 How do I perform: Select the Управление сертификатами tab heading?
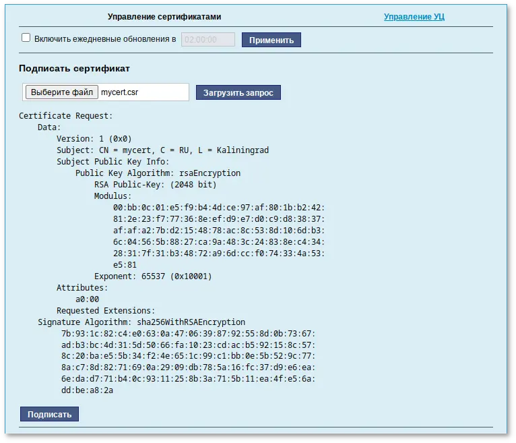pos(164,16)
